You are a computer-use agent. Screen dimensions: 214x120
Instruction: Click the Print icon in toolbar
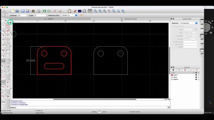[x=39, y=11]
